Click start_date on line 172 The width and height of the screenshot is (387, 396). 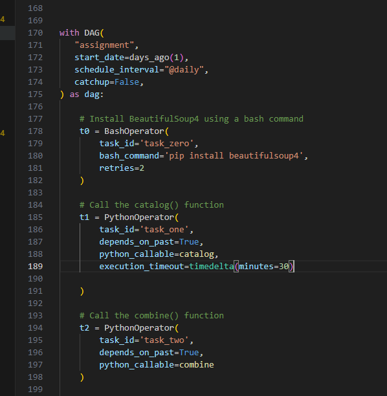click(99, 58)
